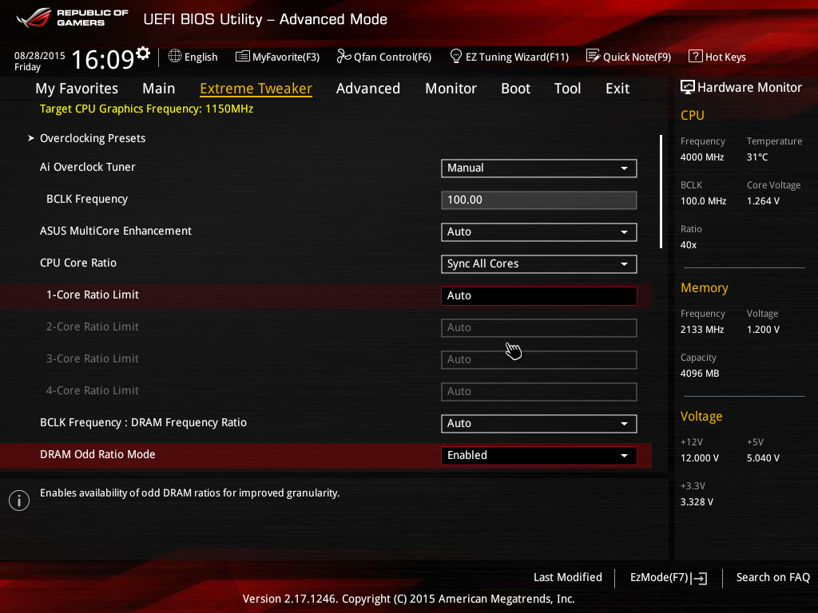
Task: Open the DRAM Odd Ratio Mode dropdown
Action: [539, 456]
